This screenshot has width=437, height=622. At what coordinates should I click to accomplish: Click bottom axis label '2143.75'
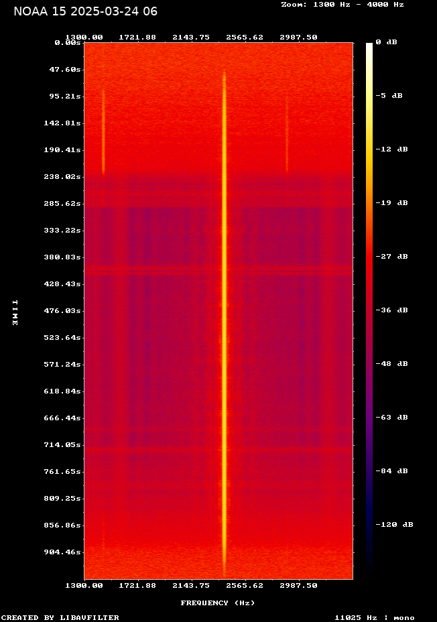[191, 586]
